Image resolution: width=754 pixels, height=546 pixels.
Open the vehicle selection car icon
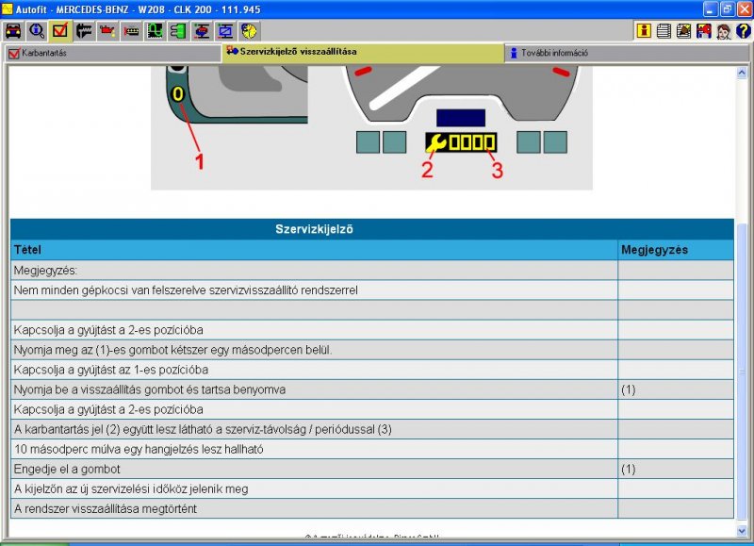(x=13, y=31)
